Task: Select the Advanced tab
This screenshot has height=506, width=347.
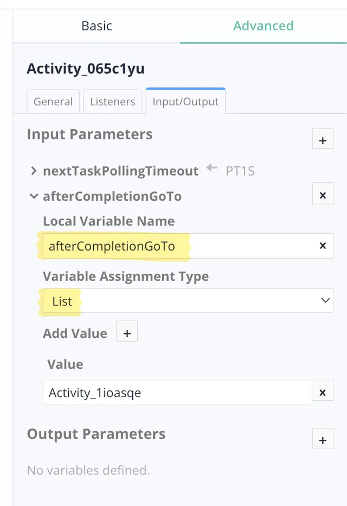Action: 264,25
